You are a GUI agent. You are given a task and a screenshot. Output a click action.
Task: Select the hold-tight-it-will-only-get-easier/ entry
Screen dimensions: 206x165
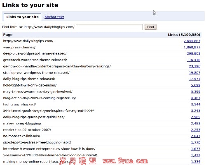30,85
